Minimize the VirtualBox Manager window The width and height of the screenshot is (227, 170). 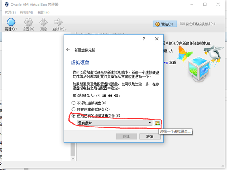pos(192,5)
